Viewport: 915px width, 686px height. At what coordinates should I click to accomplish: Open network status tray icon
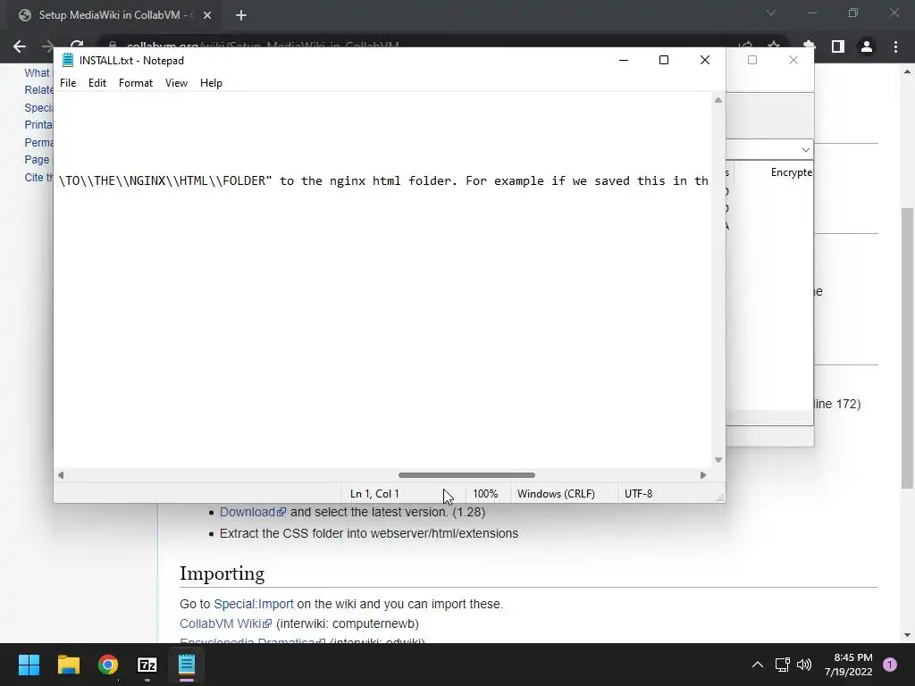tap(782, 665)
